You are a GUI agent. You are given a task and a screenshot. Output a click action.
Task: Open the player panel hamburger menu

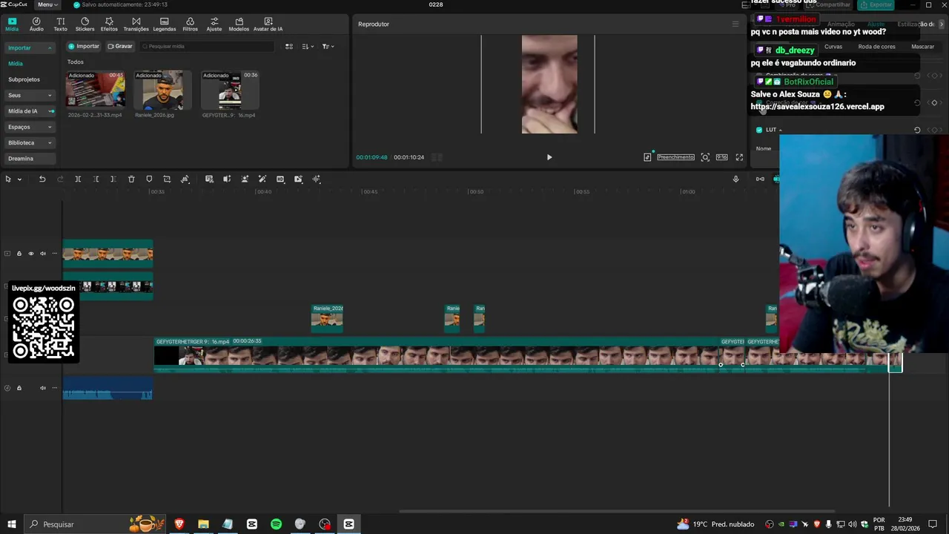click(x=735, y=24)
